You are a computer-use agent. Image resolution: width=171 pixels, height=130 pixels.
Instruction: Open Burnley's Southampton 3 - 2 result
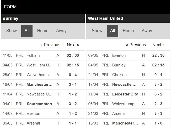[x=39, y=104]
